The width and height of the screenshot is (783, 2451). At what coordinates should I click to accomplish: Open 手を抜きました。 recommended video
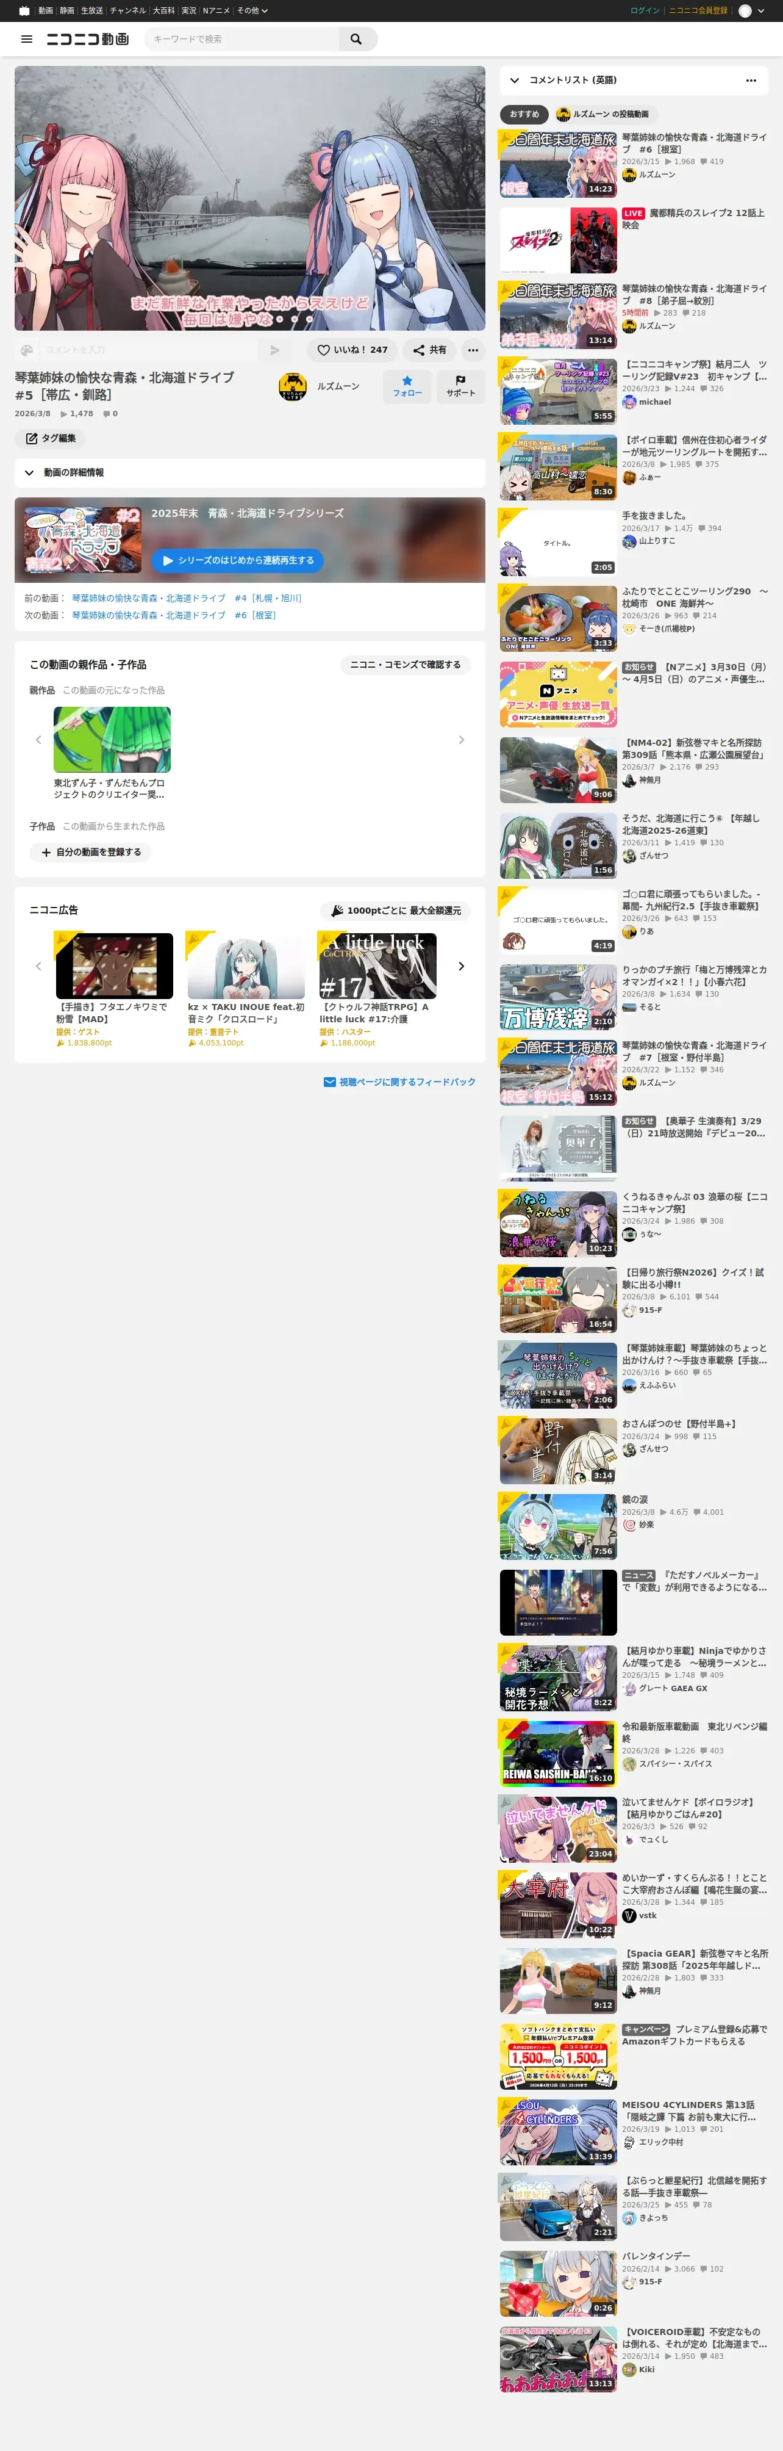click(x=559, y=543)
